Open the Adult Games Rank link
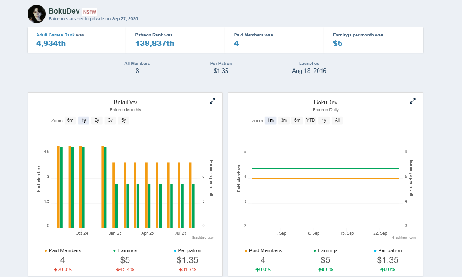 (55, 35)
